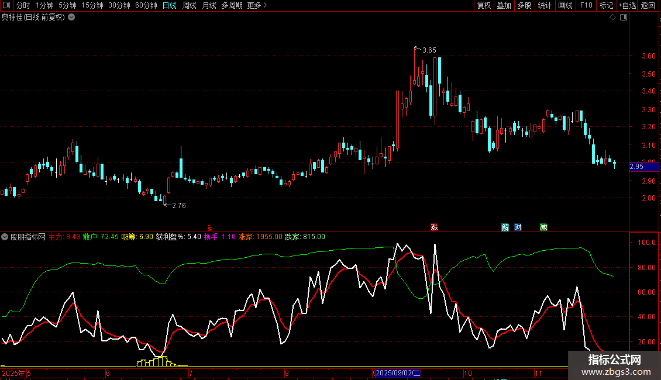661x380 pixels.
Task: Expand the 股朋指标网 indicator dropdown
Action: click(5, 237)
